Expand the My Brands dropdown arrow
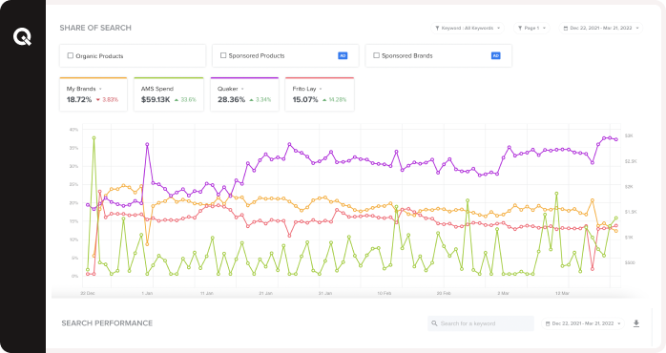The image size is (666, 353). [x=100, y=90]
